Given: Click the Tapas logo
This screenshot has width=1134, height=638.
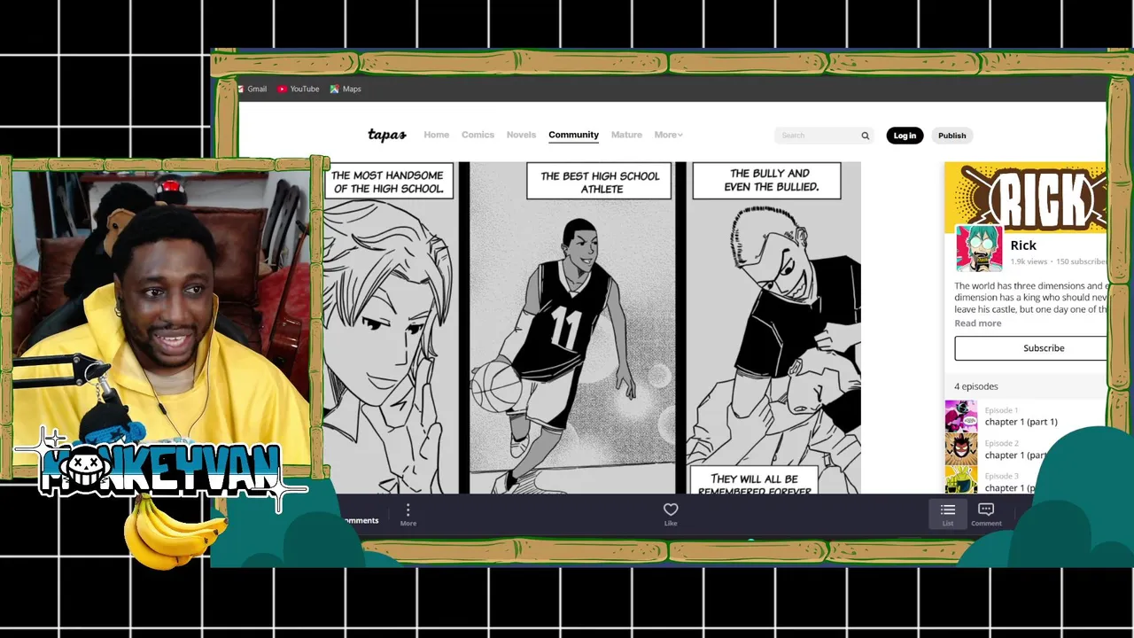Looking at the screenshot, I should [x=387, y=135].
